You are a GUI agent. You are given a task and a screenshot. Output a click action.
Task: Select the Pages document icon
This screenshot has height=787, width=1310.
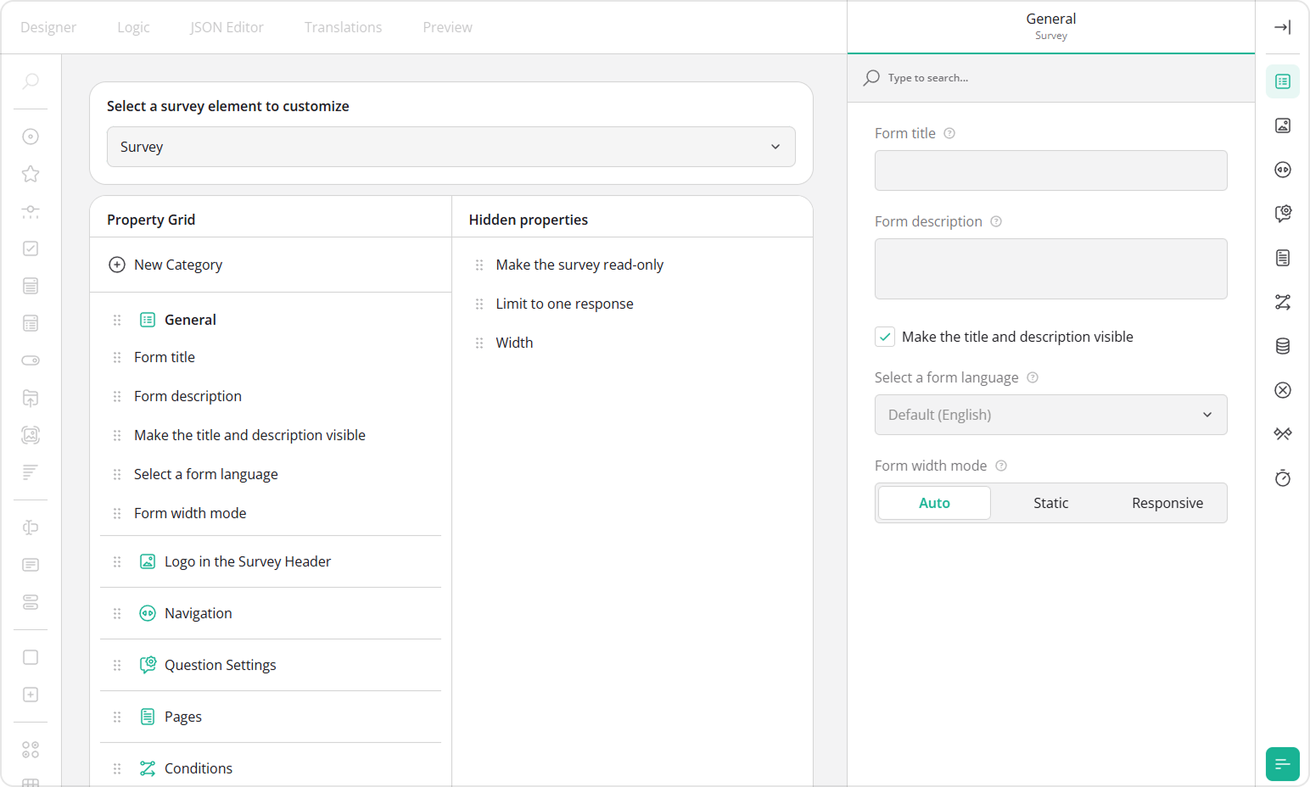click(x=1283, y=258)
